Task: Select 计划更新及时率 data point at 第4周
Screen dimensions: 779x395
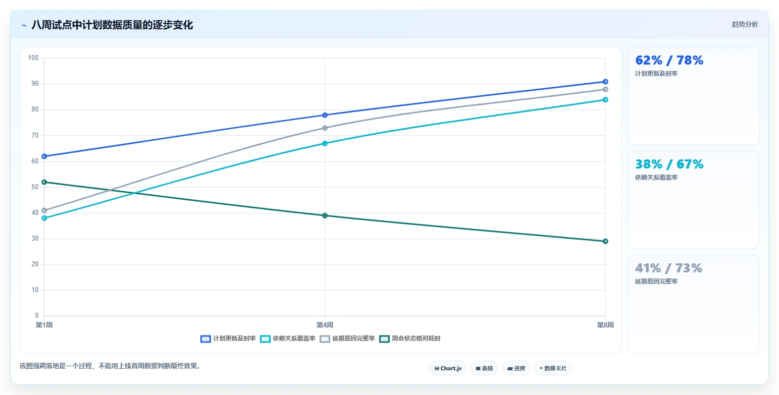Action: tap(325, 115)
